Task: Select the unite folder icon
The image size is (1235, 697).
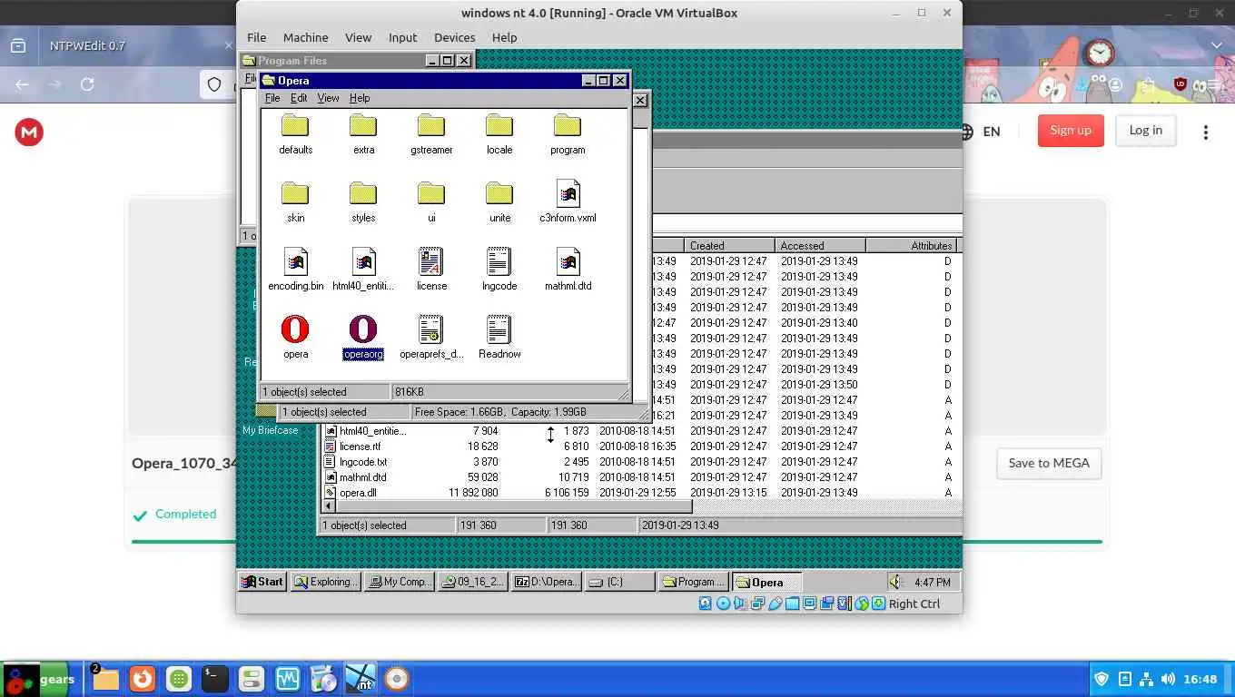Action: [x=499, y=193]
